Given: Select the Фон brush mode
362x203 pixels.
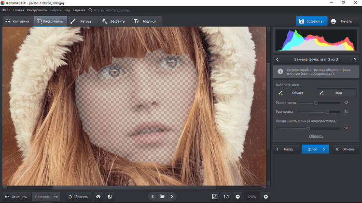Looking at the screenshot, I should tap(336, 93).
